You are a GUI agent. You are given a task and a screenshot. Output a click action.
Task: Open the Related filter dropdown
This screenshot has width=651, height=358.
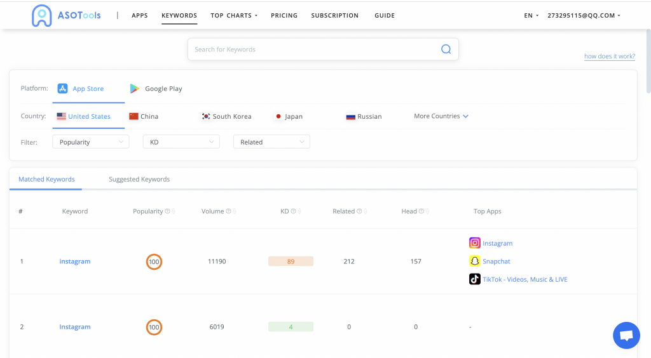271,142
